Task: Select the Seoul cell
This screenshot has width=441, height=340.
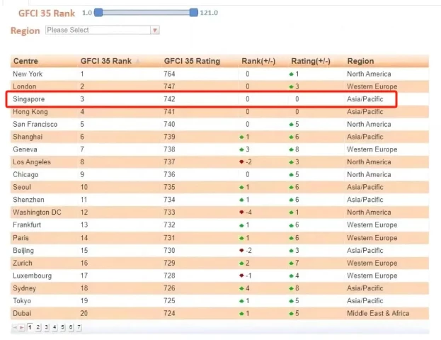Action: pyautogui.click(x=22, y=187)
